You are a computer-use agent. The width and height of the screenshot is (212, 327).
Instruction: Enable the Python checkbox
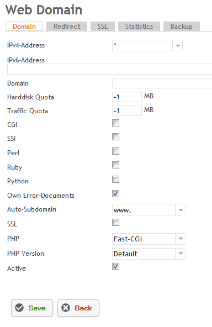(x=116, y=180)
